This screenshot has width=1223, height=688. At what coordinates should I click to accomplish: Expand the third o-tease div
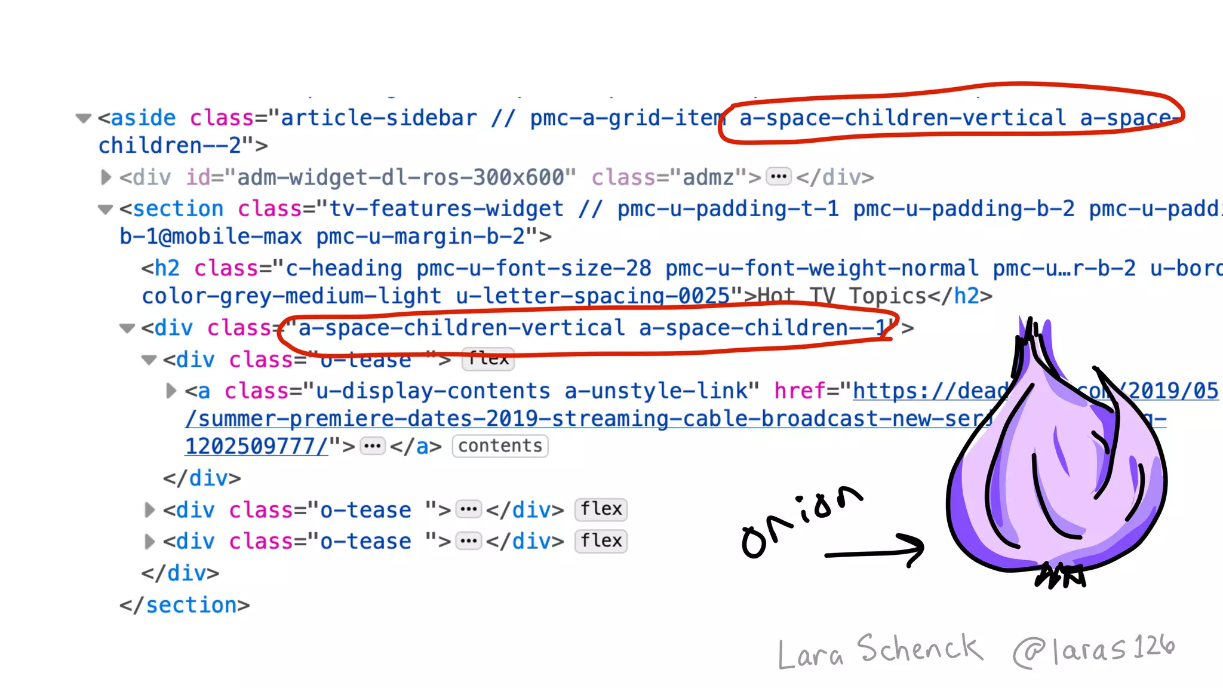[149, 542]
